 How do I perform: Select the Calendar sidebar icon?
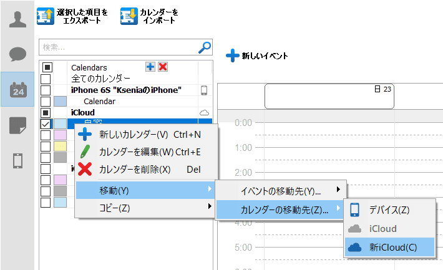coord(17,90)
